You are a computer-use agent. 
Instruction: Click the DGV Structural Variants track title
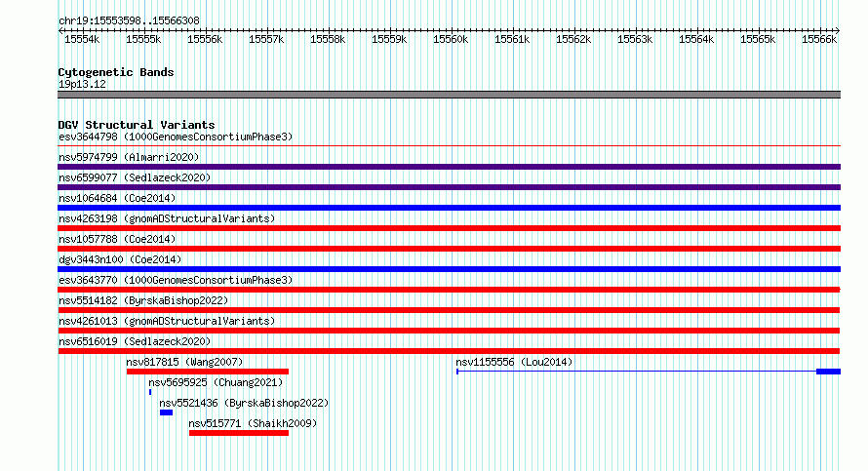pos(137,125)
